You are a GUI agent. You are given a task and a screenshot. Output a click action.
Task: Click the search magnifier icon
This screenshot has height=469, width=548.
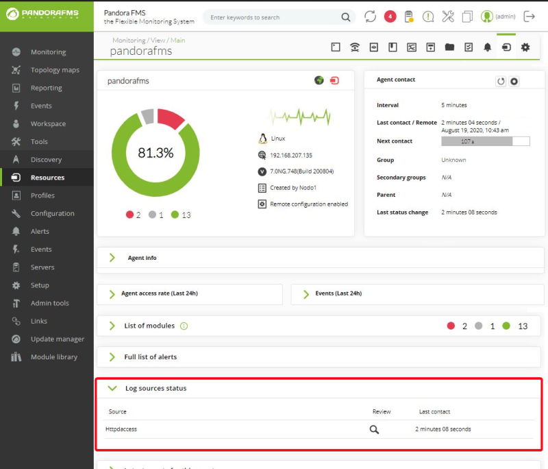pyautogui.click(x=346, y=17)
